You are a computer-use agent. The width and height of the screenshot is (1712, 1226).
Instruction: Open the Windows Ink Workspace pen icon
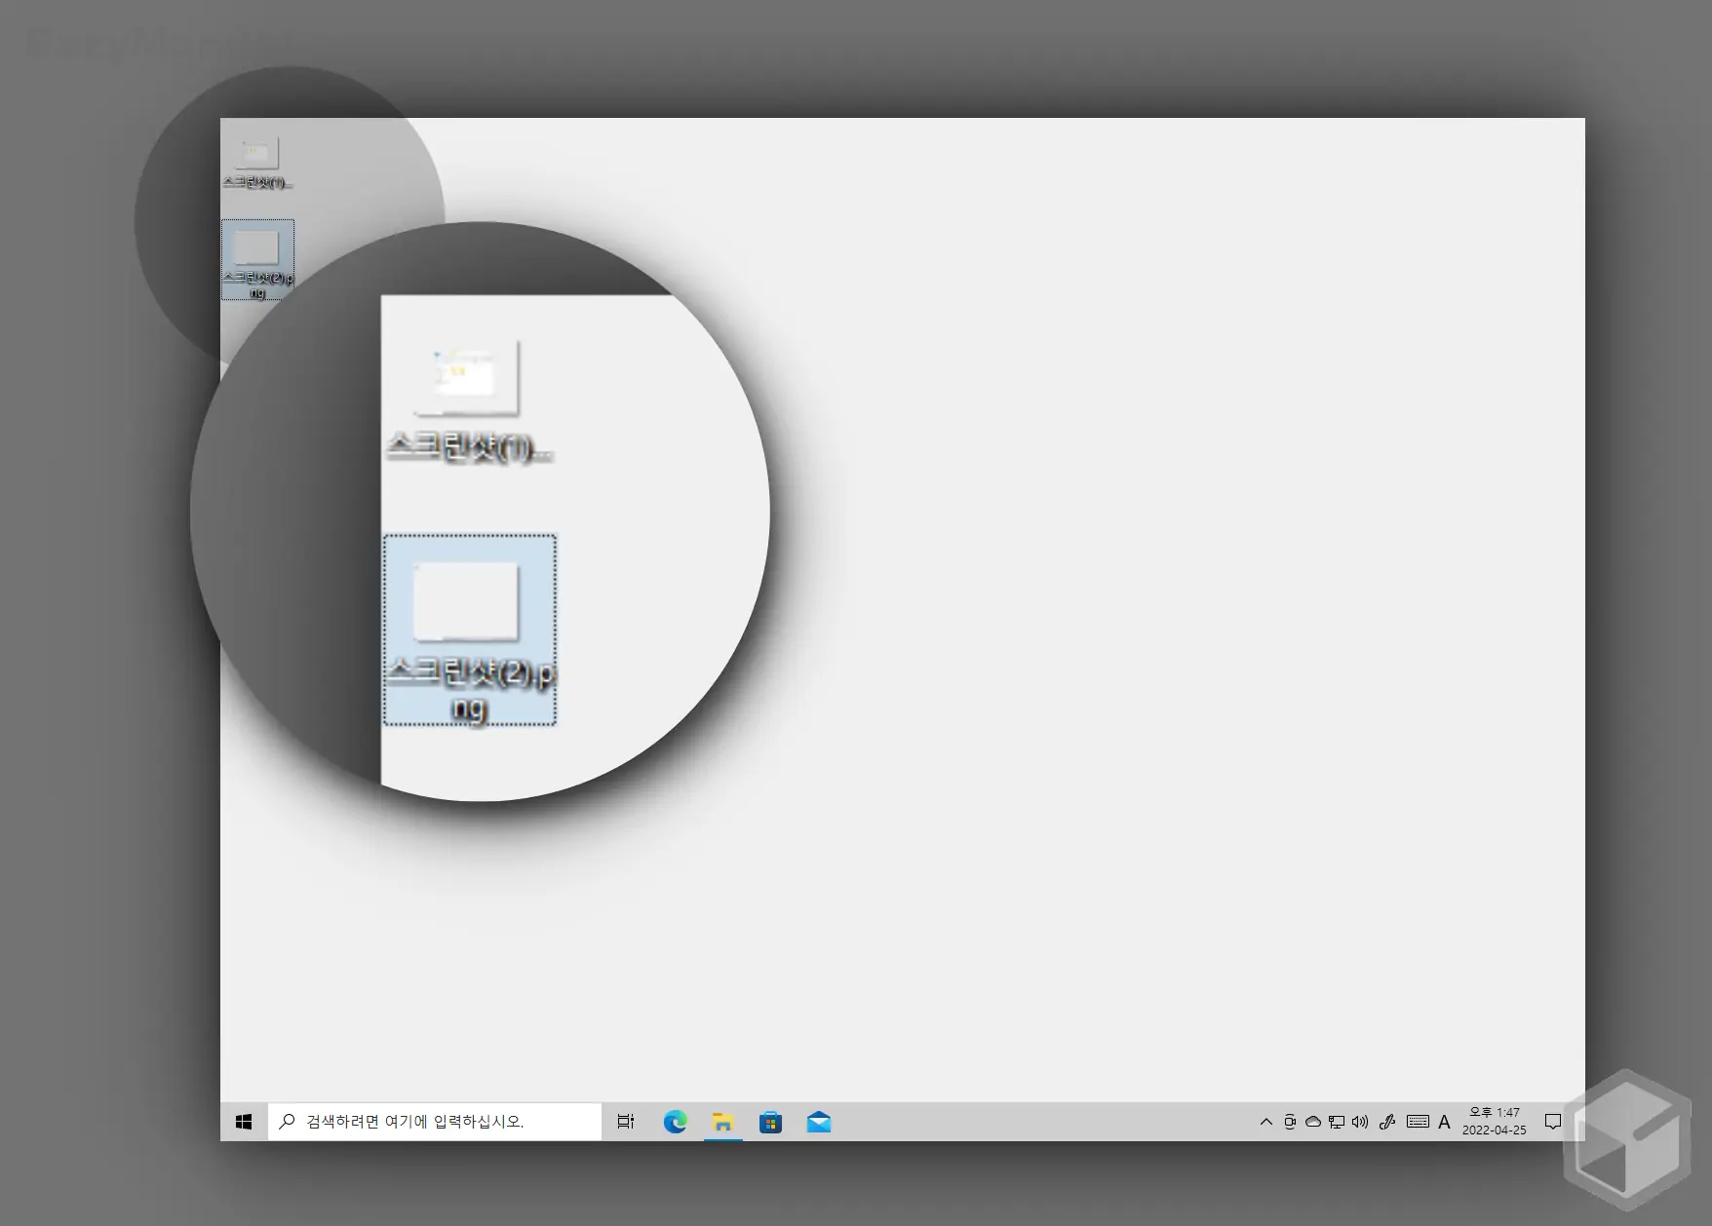(1387, 1122)
